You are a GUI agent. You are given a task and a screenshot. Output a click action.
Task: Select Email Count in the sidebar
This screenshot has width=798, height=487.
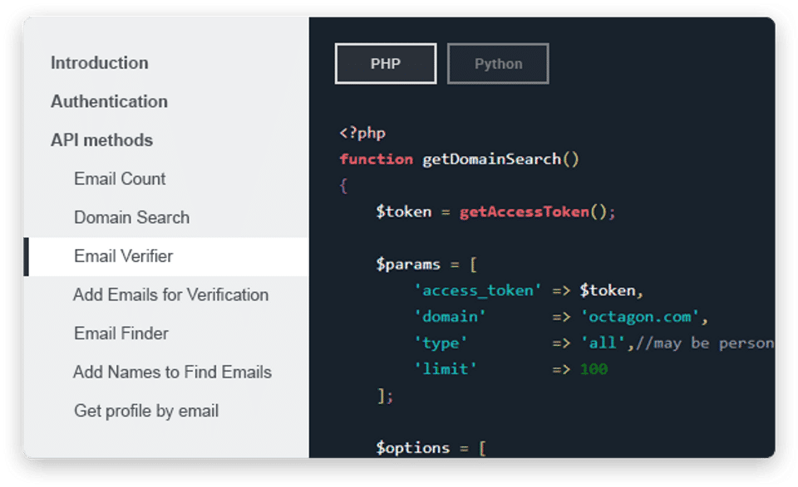click(120, 178)
